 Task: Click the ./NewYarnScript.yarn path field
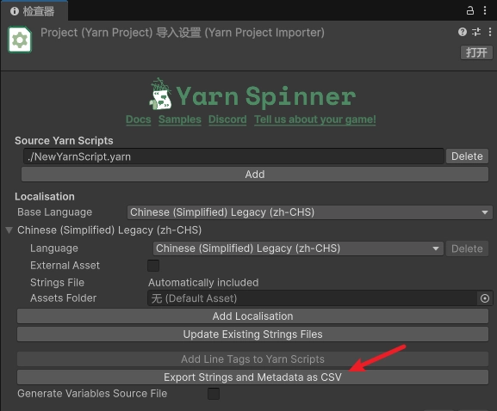(233, 156)
